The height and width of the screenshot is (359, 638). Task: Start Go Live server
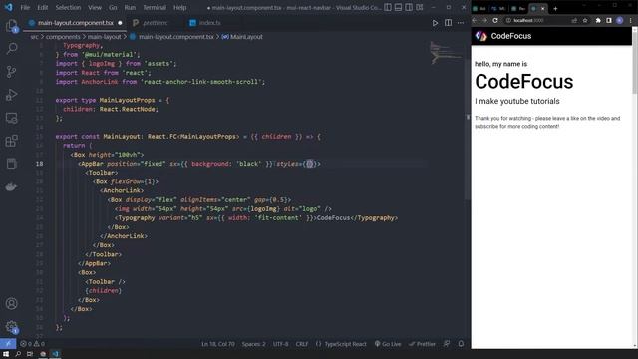[x=388, y=344]
